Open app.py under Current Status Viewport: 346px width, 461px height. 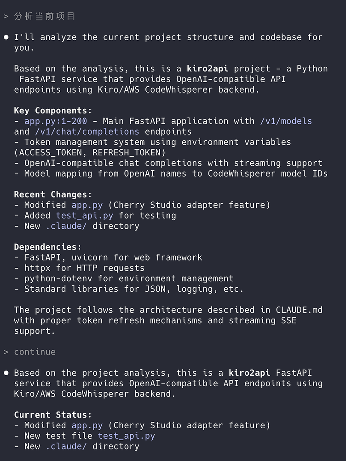87,426
